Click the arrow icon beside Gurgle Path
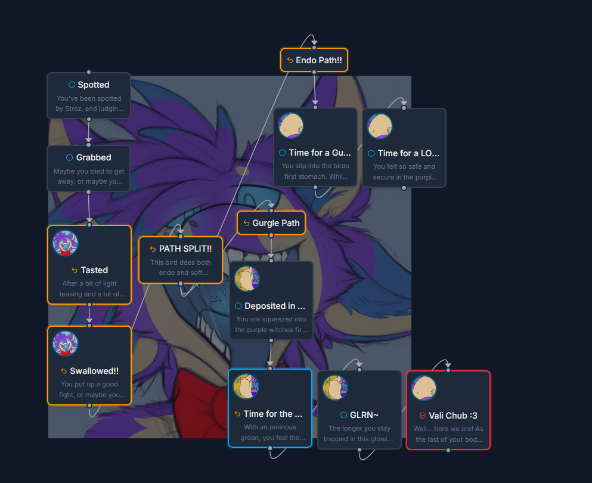 (x=247, y=223)
